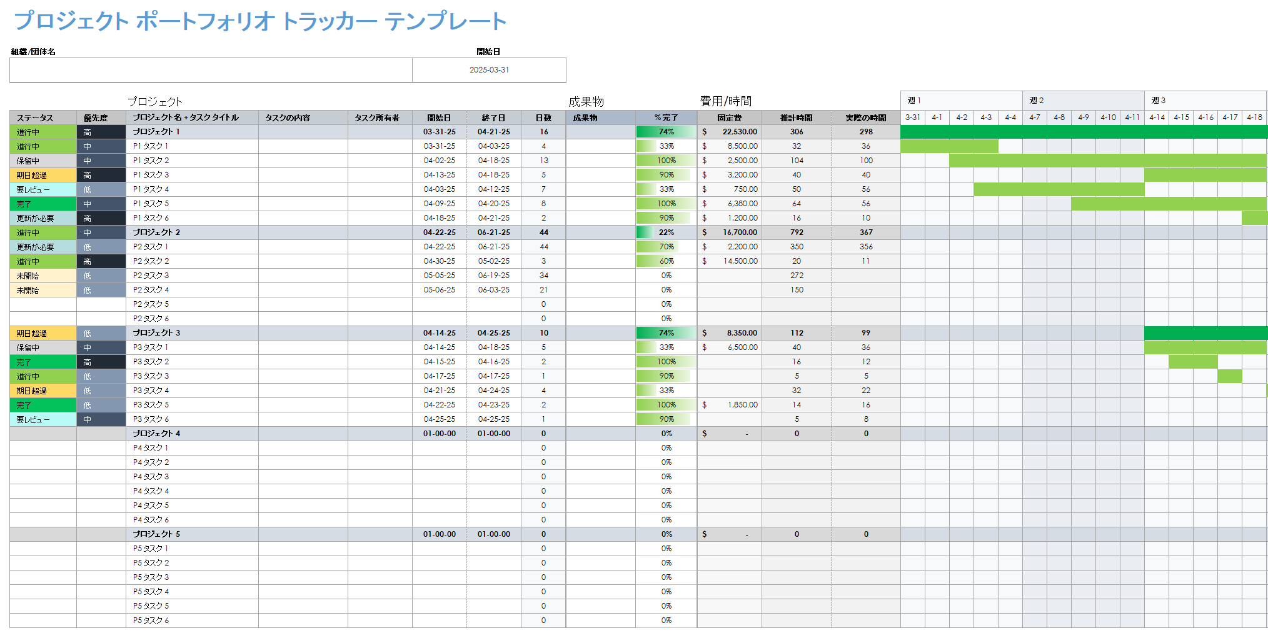Select the 8,350.00 fixed cost cell
Screen dimensions: 1268x638
(x=730, y=333)
